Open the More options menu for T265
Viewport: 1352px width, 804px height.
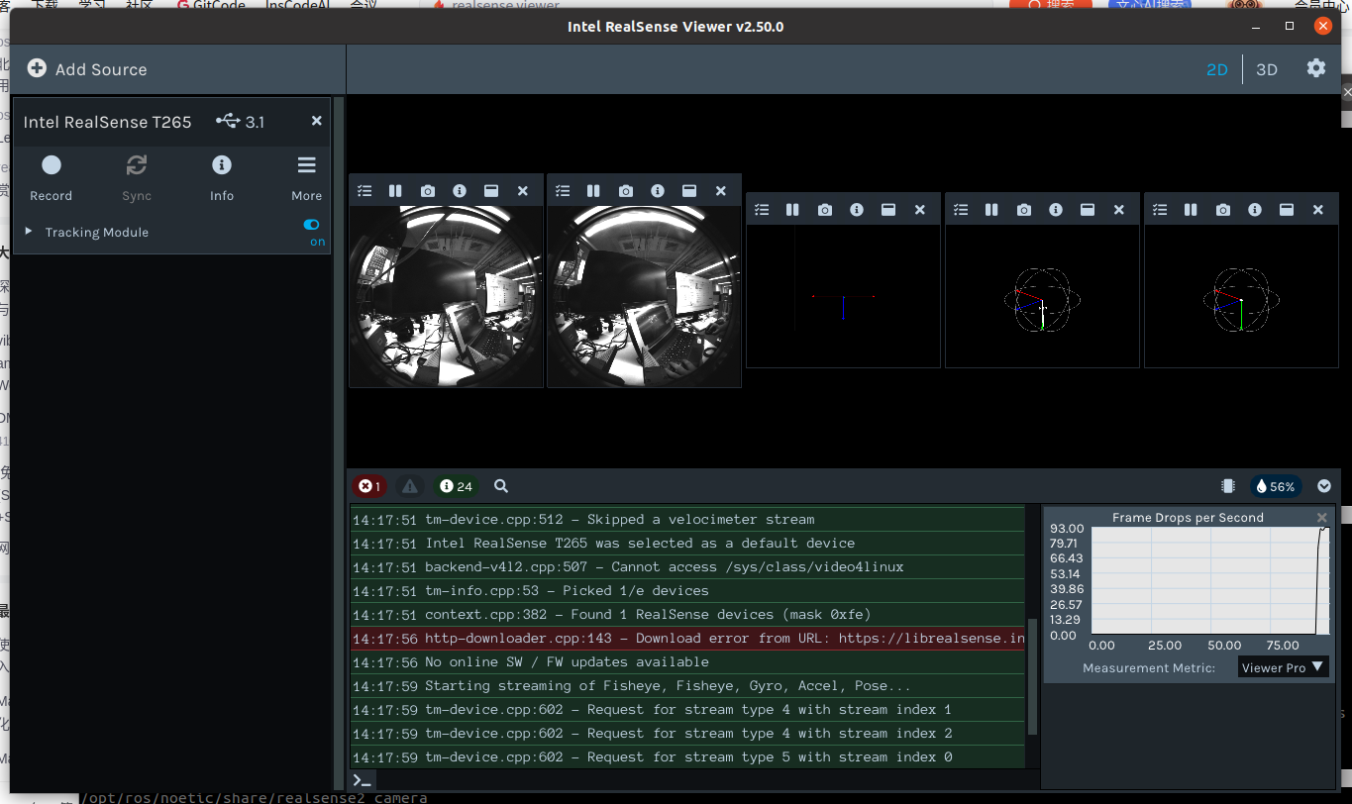tap(306, 164)
